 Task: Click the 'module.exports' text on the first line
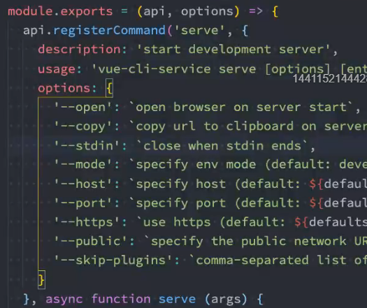point(60,11)
